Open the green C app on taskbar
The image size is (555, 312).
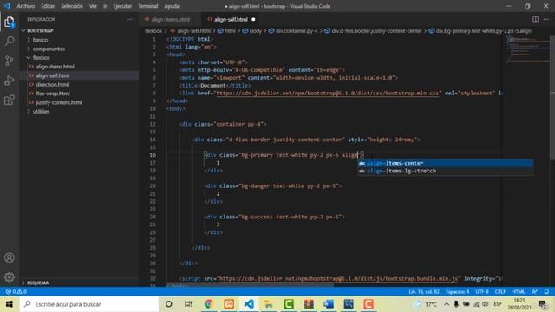pos(289,304)
